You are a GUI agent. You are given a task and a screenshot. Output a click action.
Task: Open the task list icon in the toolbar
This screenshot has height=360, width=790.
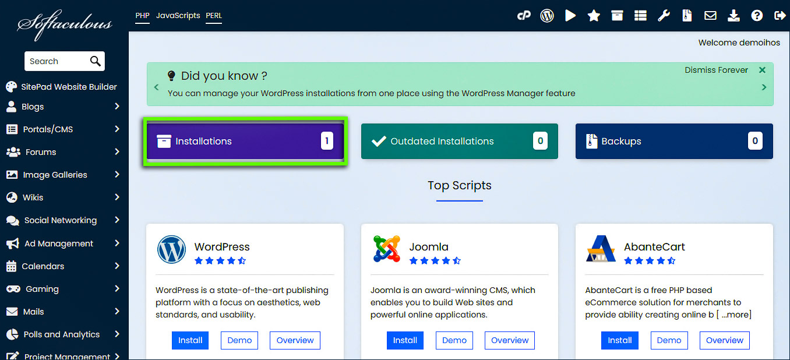640,16
